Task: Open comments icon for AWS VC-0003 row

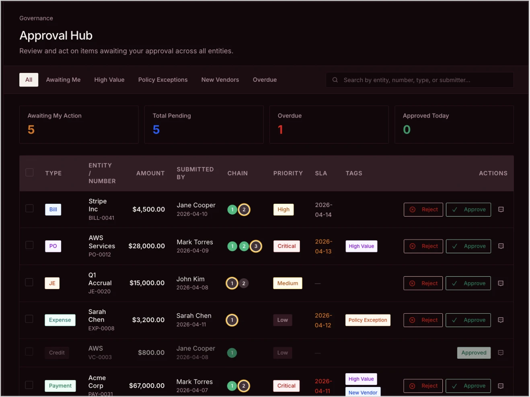Action: pos(501,353)
